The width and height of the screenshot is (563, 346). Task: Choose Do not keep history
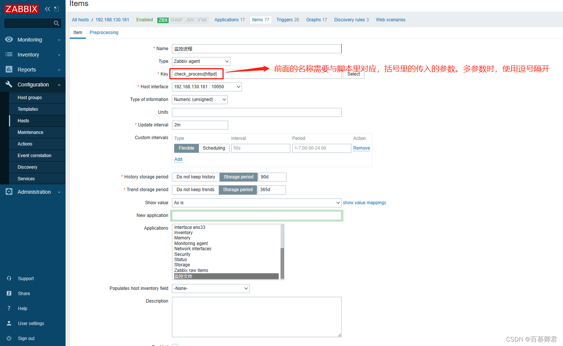196,177
